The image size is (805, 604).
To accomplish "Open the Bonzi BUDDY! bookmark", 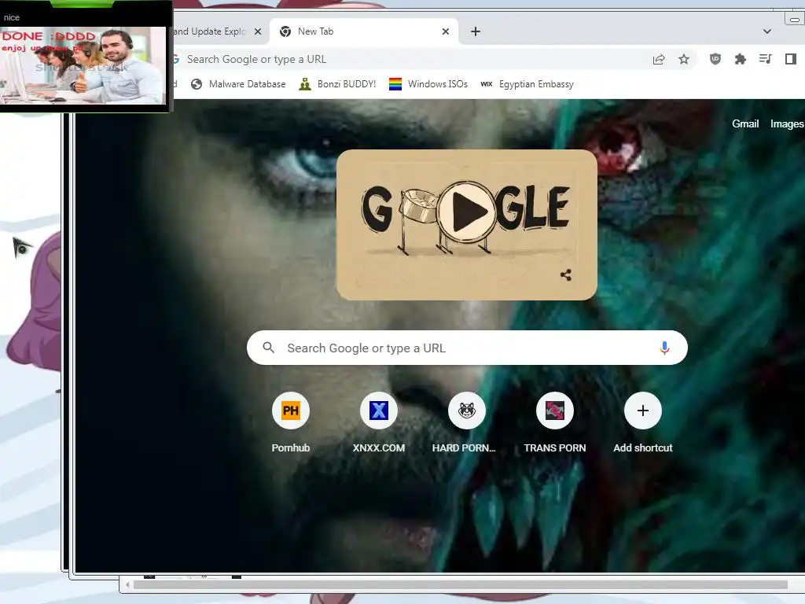I will [x=337, y=84].
